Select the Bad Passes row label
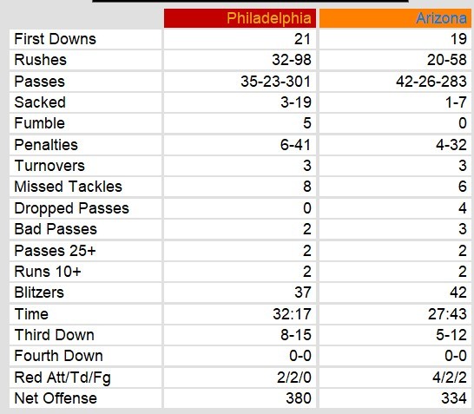Screen dimensions: 474x414 56,229
